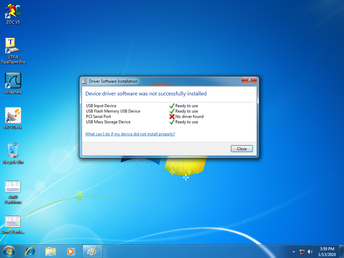Open Windows Media Player from taskbar

click(71, 251)
